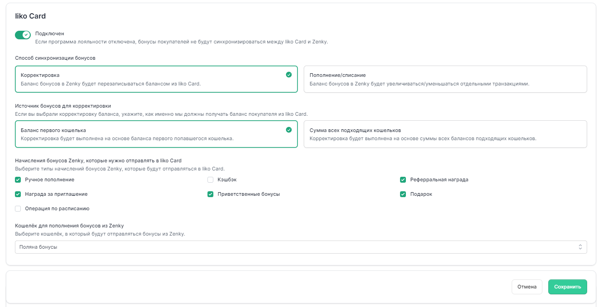
Task: Uncheck the Ручное пополнение checkbox
Action: point(18,179)
